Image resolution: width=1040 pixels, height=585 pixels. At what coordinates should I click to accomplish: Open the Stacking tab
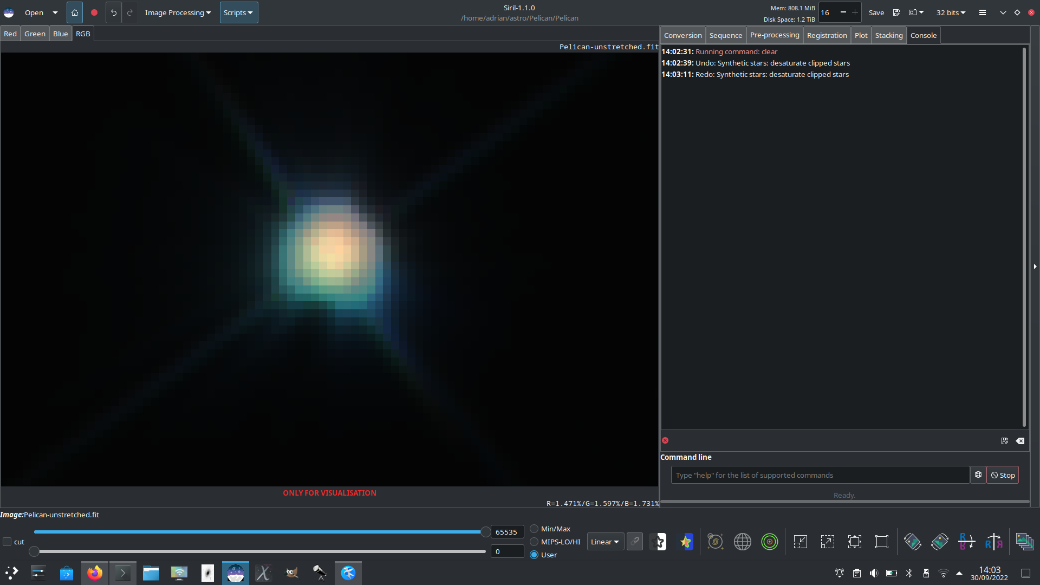pyautogui.click(x=889, y=35)
